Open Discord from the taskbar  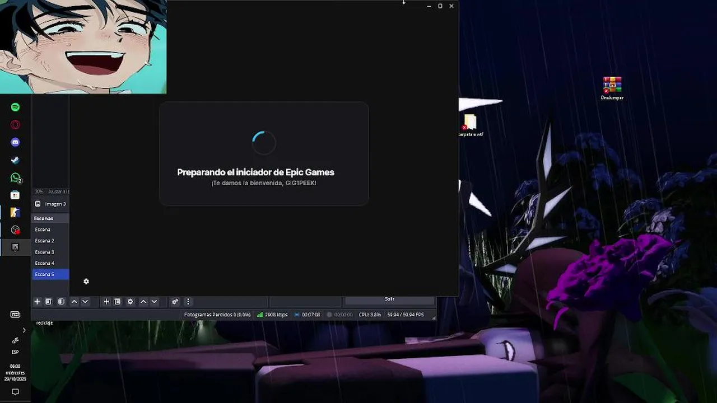point(15,142)
